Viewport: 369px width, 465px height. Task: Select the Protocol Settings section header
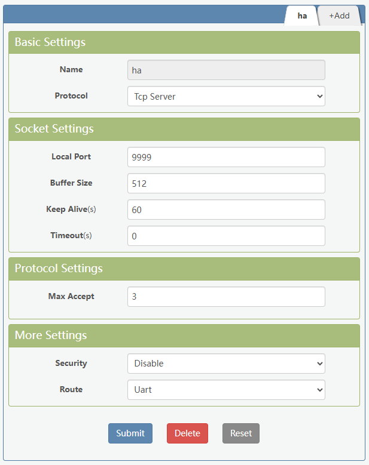click(184, 269)
